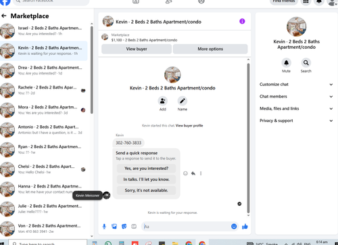Record a voice clip microphone icon
The image size is (338, 245).
coord(104,226)
